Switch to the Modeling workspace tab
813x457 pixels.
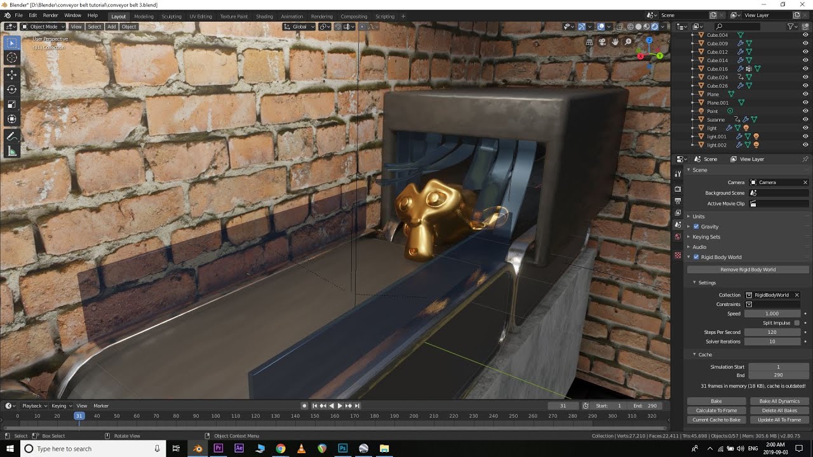[x=144, y=17]
